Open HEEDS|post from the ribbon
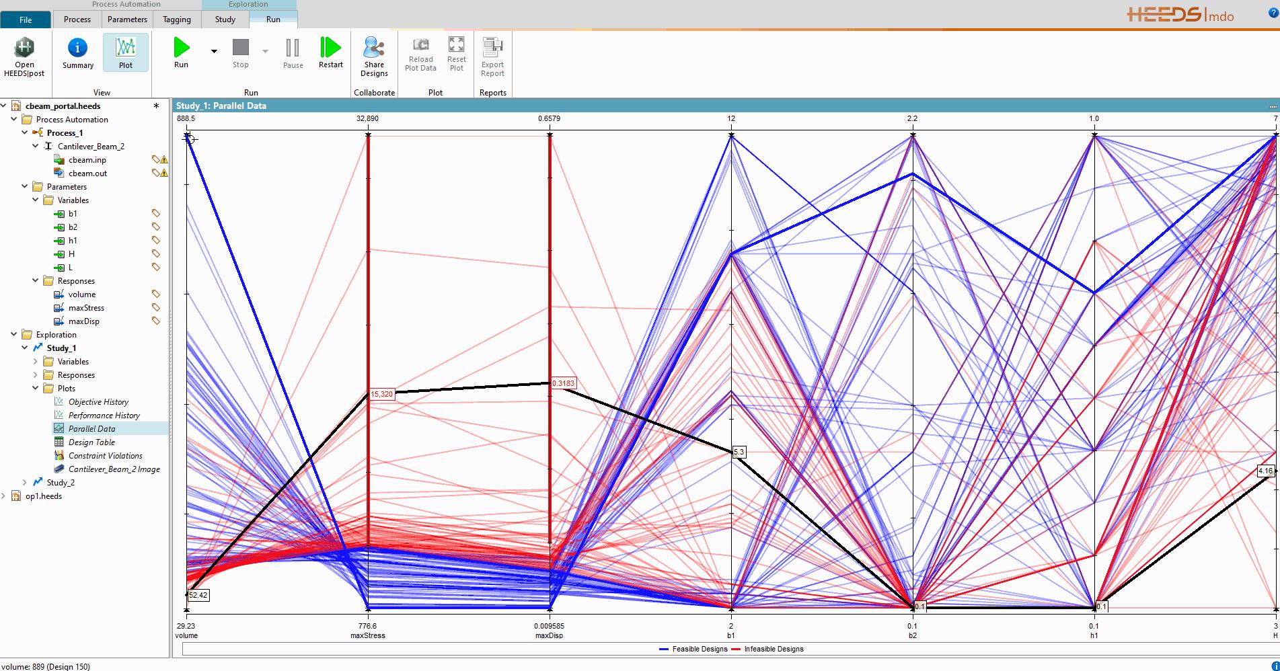 click(24, 57)
